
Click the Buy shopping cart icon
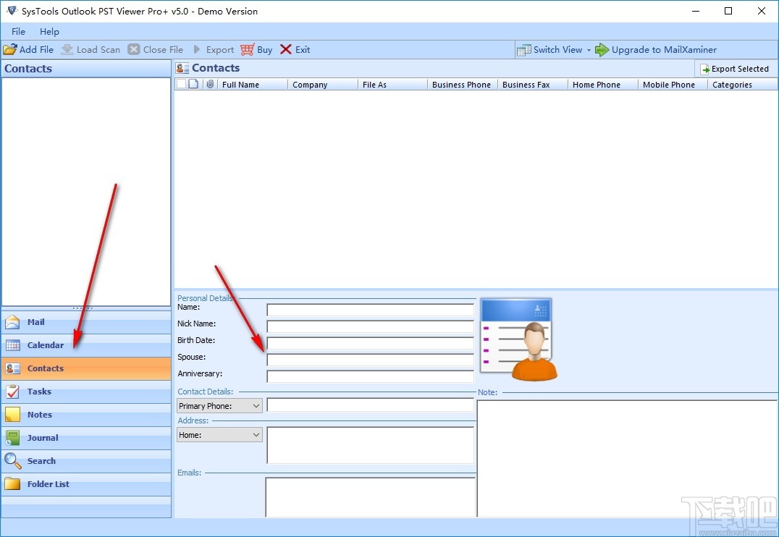[248, 49]
